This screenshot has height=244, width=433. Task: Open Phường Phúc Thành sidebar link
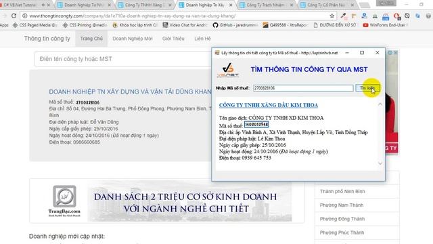pos(342,232)
